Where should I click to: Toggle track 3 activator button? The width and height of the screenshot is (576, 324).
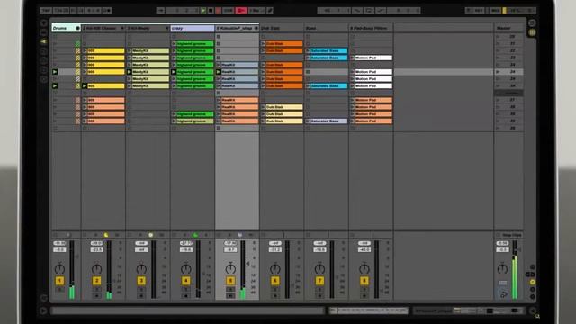pyautogui.click(x=141, y=281)
